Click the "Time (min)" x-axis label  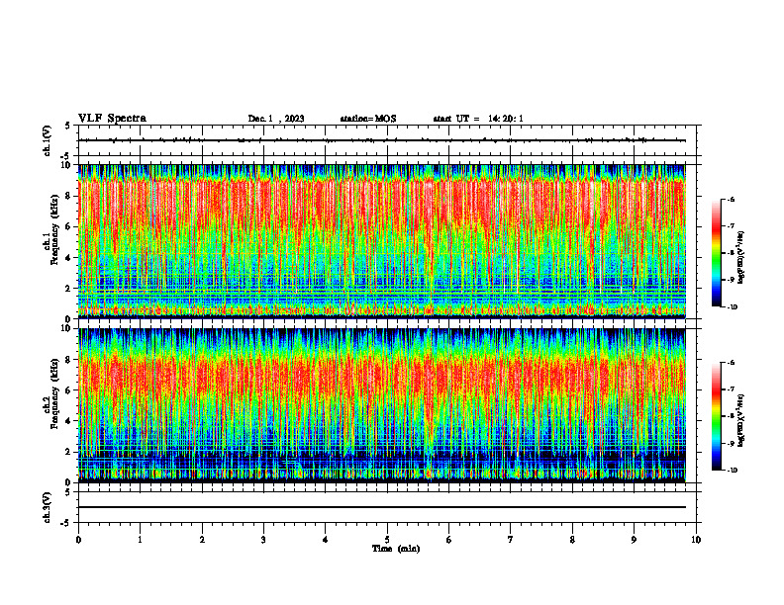pos(396,549)
